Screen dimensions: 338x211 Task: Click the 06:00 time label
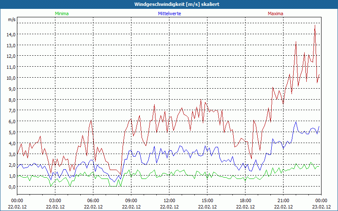93,201
